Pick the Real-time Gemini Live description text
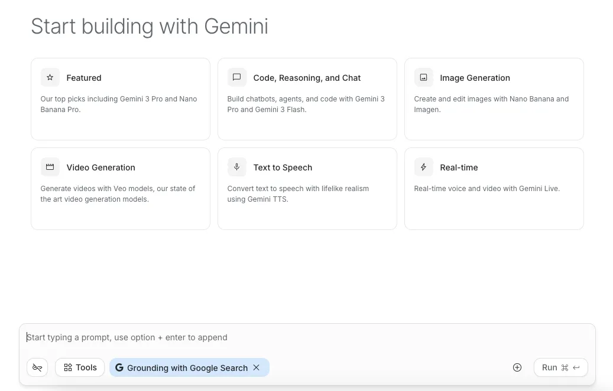The width and height of the screenshot is (613, 391). (486, 189)
